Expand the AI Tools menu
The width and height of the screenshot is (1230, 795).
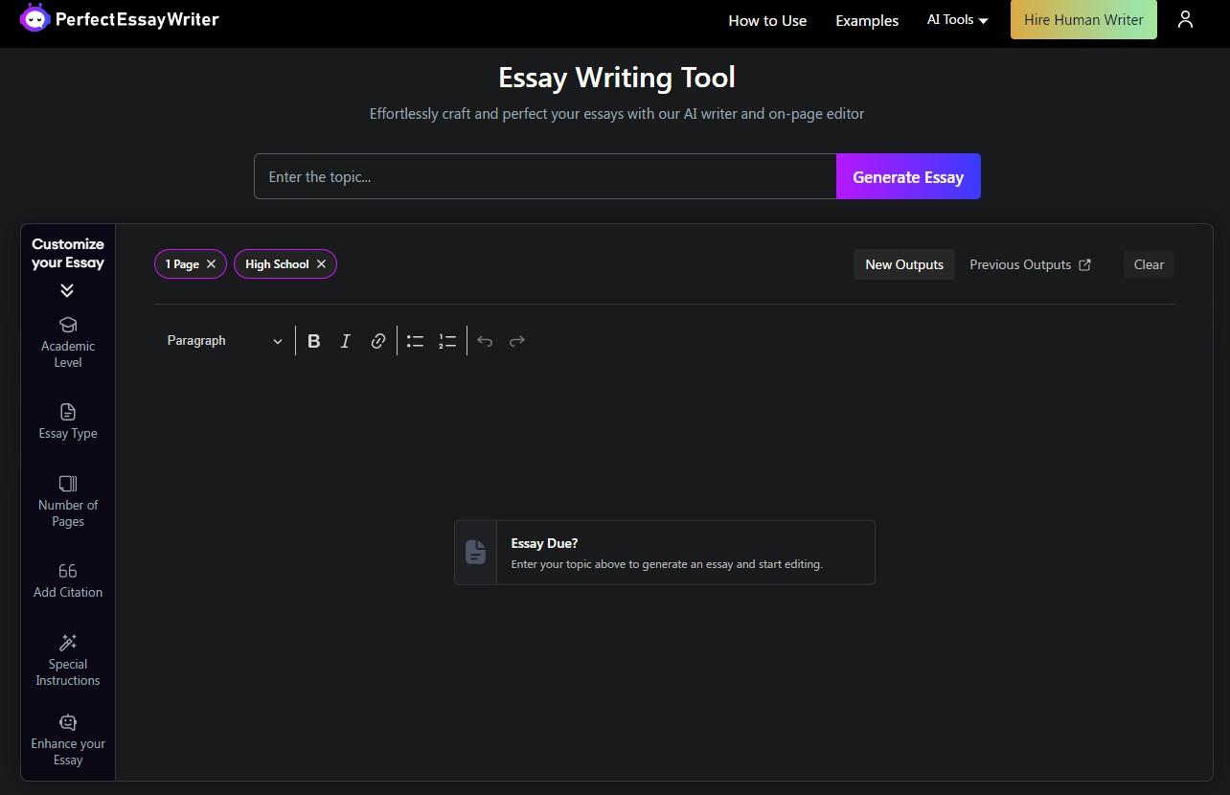point(957,20)
